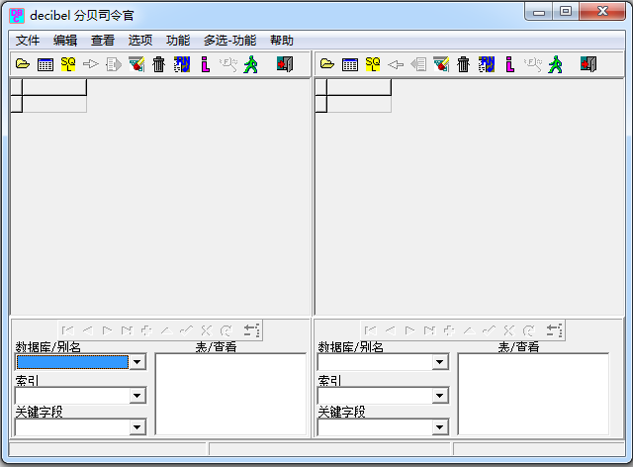This screenshot has width=633, height=467.
Task: Click left arrow copy icon in right pane
Action: [x=396, y=64]
